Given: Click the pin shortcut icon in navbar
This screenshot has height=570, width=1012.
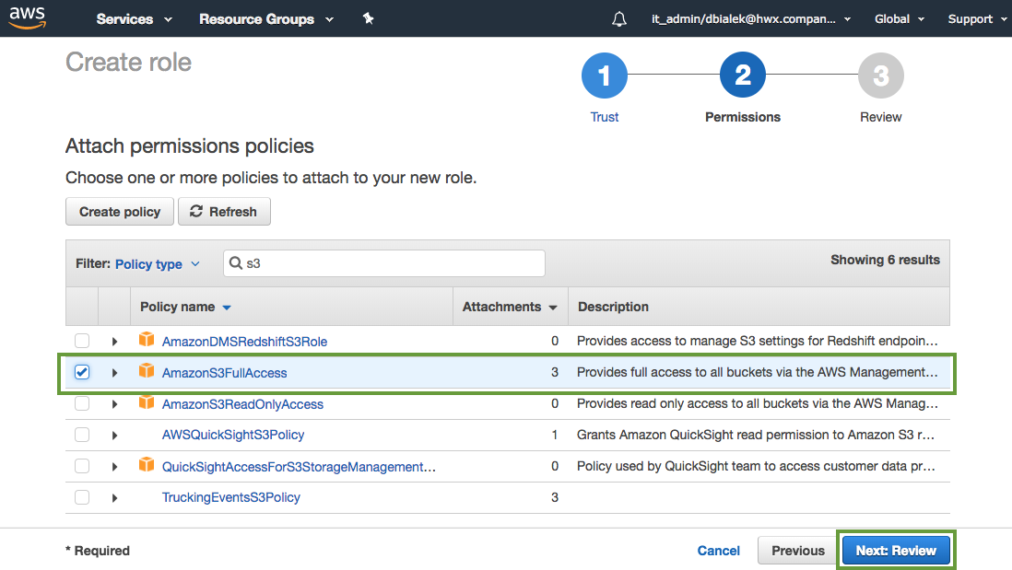Looking at the screenshot, I should click(368, 18).
